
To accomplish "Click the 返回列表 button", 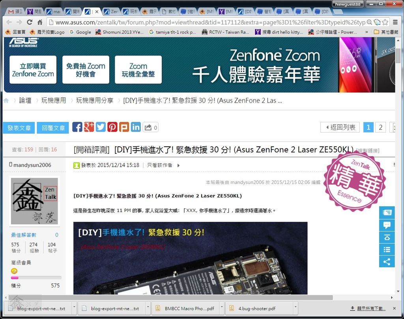I will [340, 127].
